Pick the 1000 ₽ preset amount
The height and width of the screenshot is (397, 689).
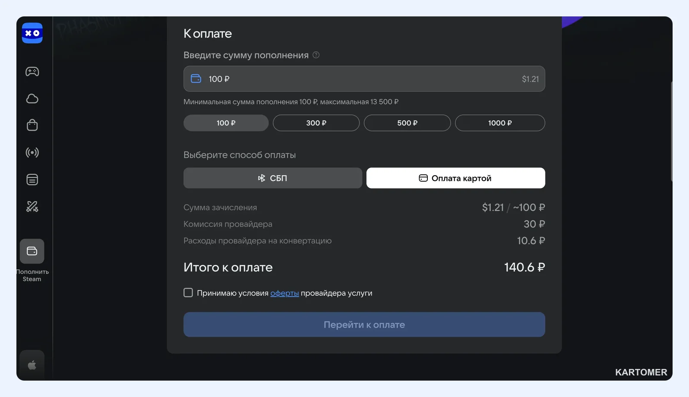(500, 123)
